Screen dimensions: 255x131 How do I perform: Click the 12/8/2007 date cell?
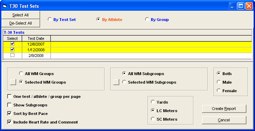(x=36, y=44)
